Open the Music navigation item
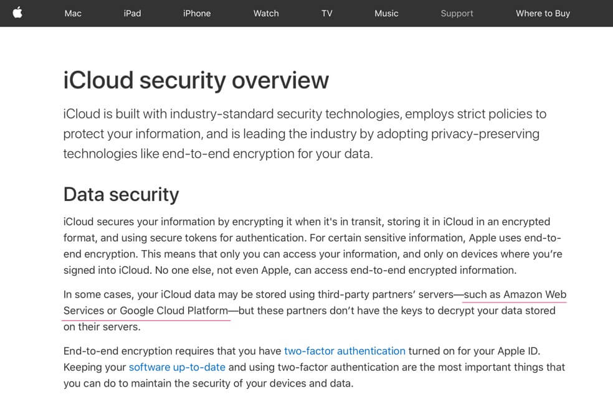Screen dimensions: 613x397 386,13
